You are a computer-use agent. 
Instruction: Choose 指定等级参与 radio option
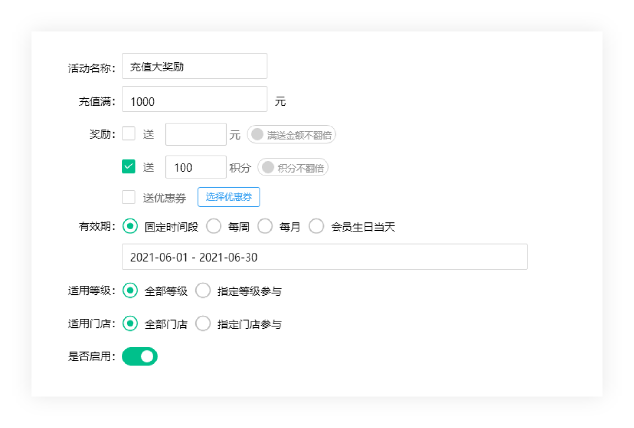pos(203,291)
